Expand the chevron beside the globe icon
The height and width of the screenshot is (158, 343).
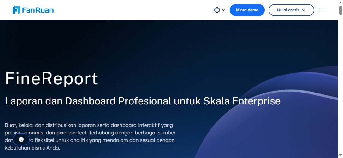[223, 10]
